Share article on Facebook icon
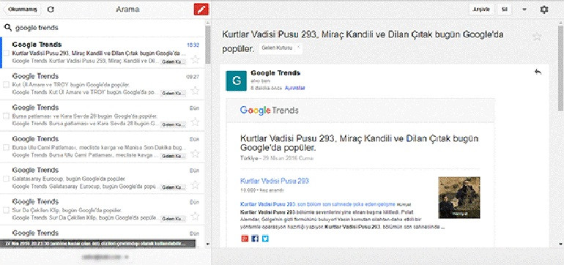This screenshot has height=265, width=564. [x=255, y=239]
